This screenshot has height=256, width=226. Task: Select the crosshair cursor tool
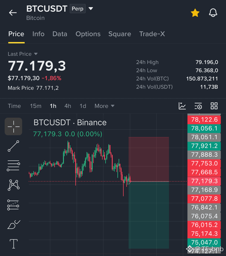coord(13,126)
